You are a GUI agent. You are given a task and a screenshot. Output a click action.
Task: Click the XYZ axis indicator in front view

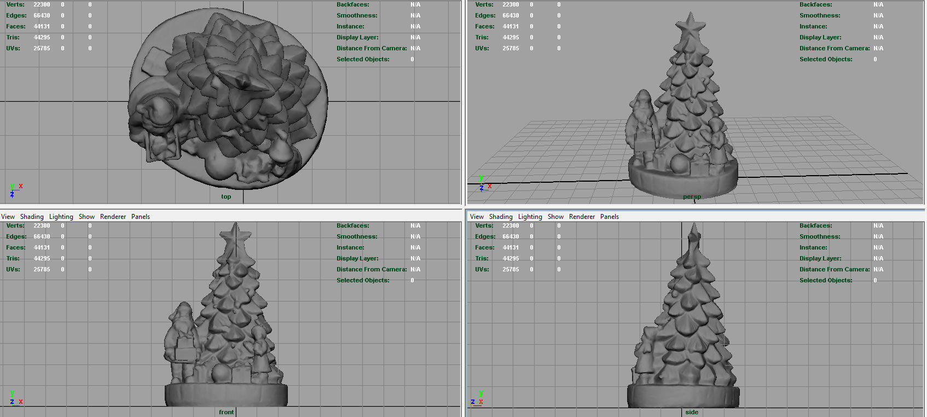pyautogui.click(x=15, y=398)
